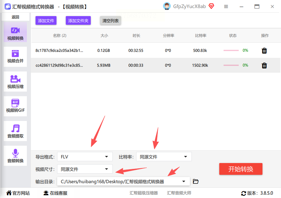Screen dimensions: 281x198
Task: Open the 比特率 bitrate dropdown
Action: 164,157
